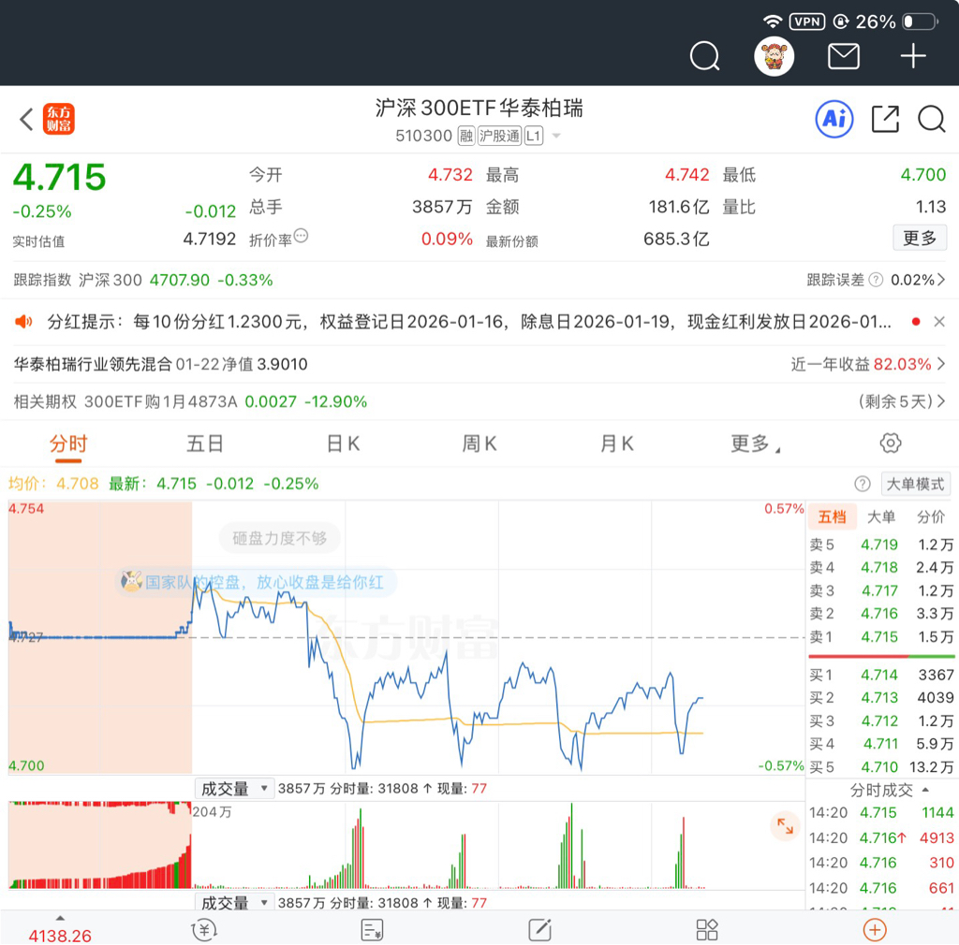Switch to 周K chart tab

(479, 443)
